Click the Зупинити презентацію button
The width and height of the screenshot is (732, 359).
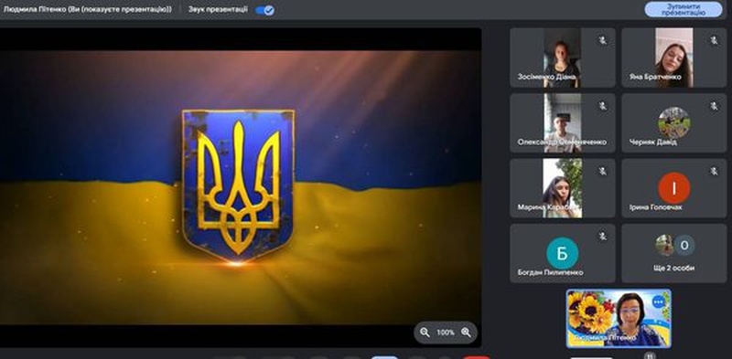[x=684, y=9]
